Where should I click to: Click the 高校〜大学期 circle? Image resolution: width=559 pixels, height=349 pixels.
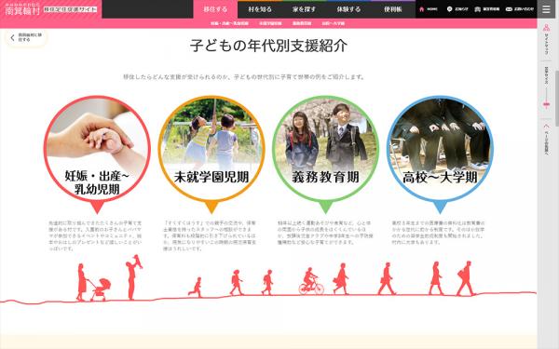[x=440, y=149]
